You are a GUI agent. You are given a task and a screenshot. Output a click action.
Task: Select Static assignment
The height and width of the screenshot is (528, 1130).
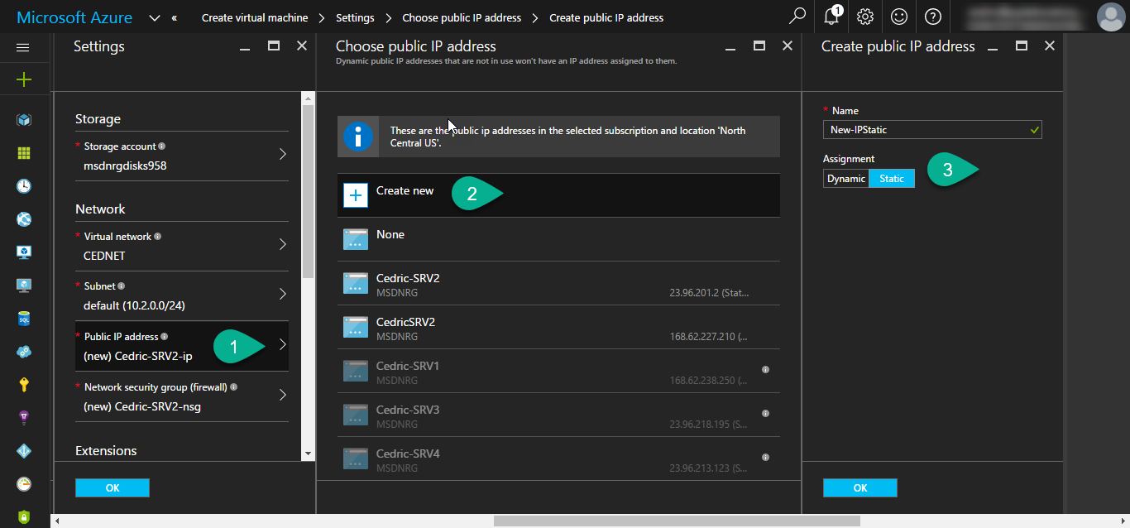point(892,179)
